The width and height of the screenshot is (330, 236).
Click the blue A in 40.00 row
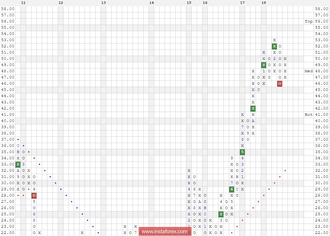[253, 121]
